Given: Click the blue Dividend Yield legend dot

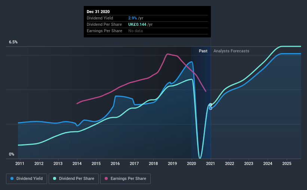Looking at the screenshot, I should pos(12,178).
